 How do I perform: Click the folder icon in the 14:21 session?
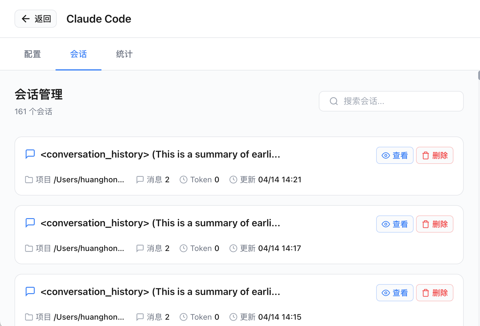click(29, 180)
